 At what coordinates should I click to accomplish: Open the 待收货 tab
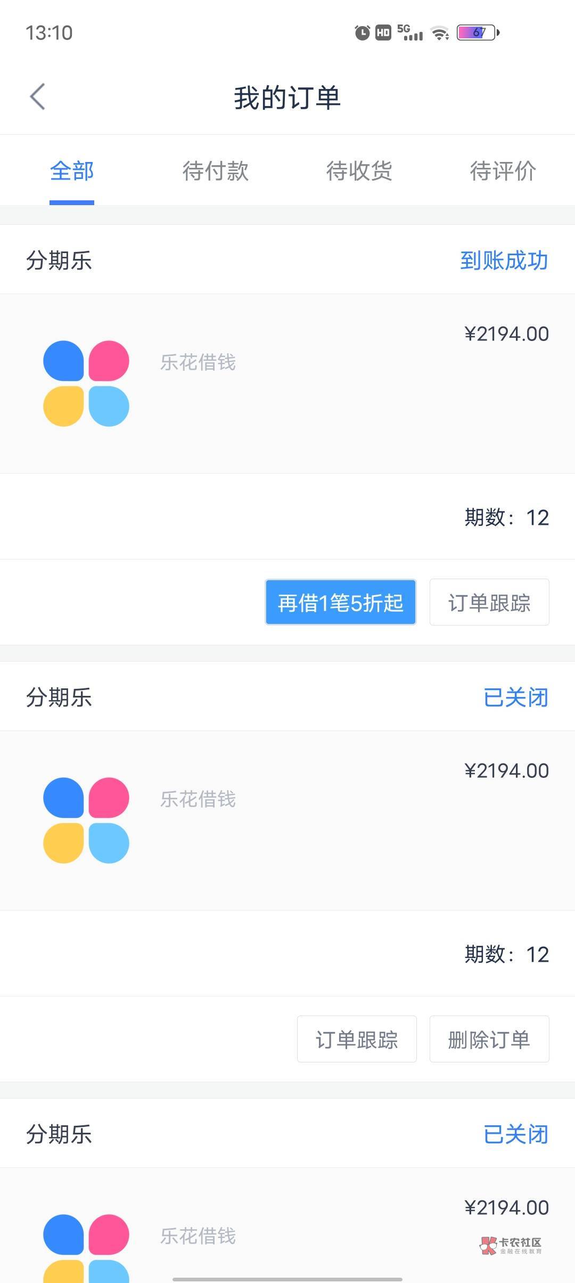(359, 171)
